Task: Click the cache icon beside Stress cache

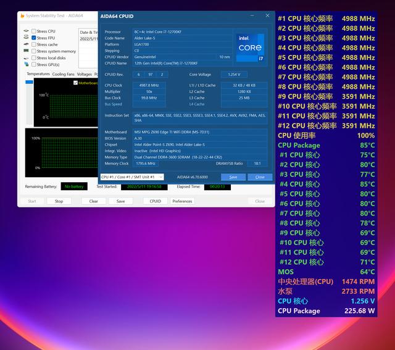Action: [26, 44]
